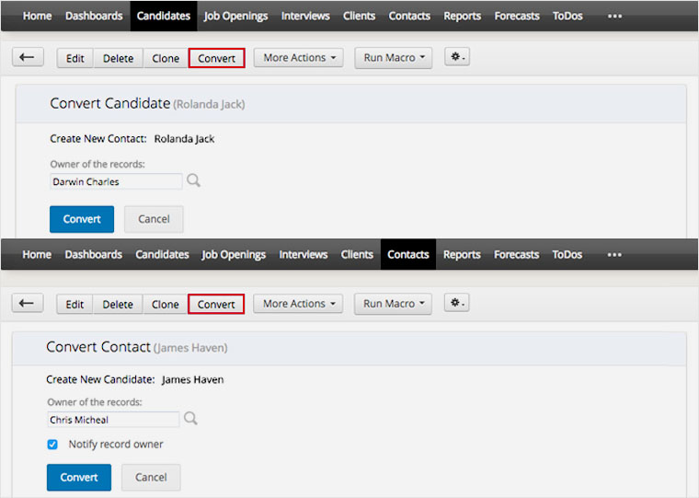The width and height of the screenshot is (699, 498).
Task: Open Reports tab in lower navigation bar
Action: click(462, 254)
